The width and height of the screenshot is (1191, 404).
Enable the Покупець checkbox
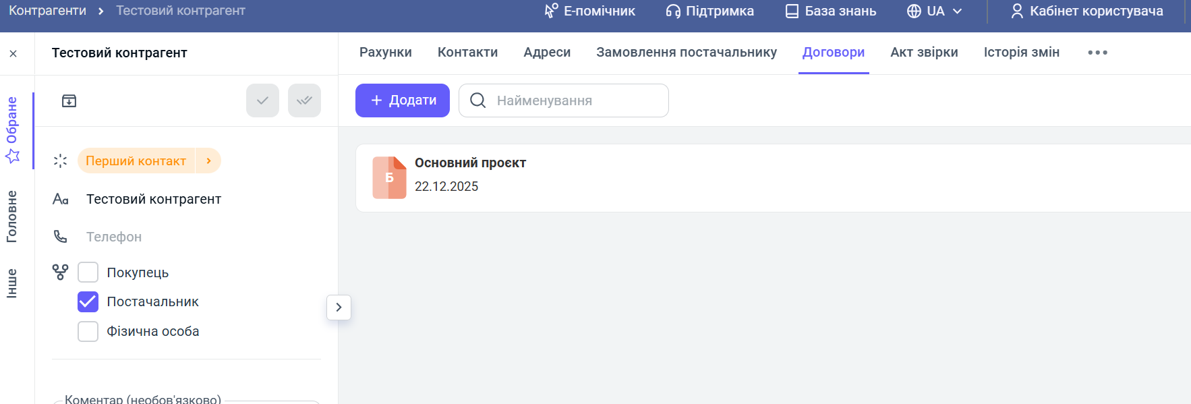coord(88,272)
